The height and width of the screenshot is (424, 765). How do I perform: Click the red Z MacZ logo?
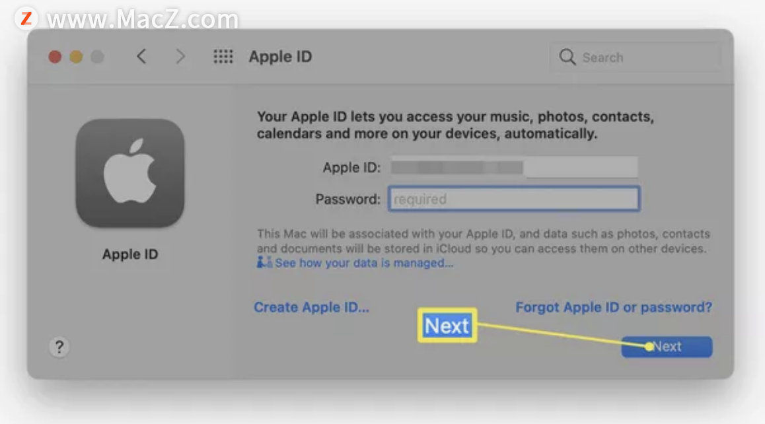pyautogui.click(x=26, y=18)
